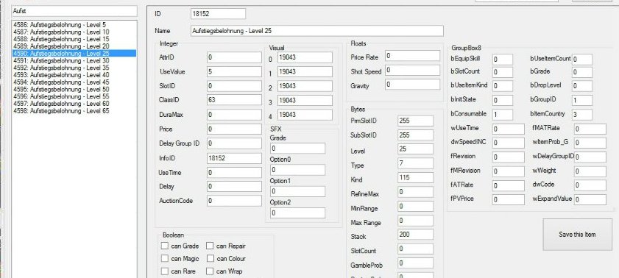619x278 pixels.
Task: Click the SlotCount bytes field
Action: [415, 249]
